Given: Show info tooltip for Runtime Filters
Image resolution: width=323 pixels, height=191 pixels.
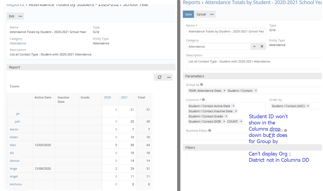Looking at the screenshot, I should tap(210, 130).
